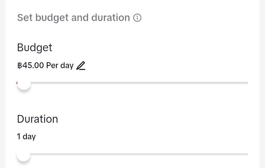Click the 'Set budget and duration' heading
This screenshot has height=168, width=265.
pos(74,18)
